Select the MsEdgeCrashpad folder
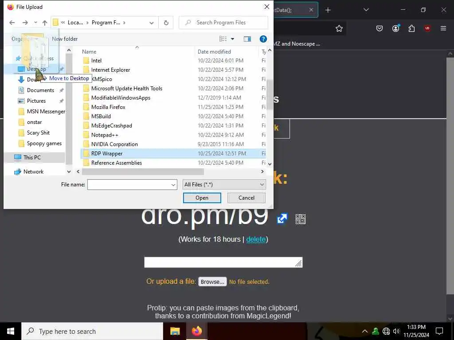The image size is (454, 340). (111, 125)
